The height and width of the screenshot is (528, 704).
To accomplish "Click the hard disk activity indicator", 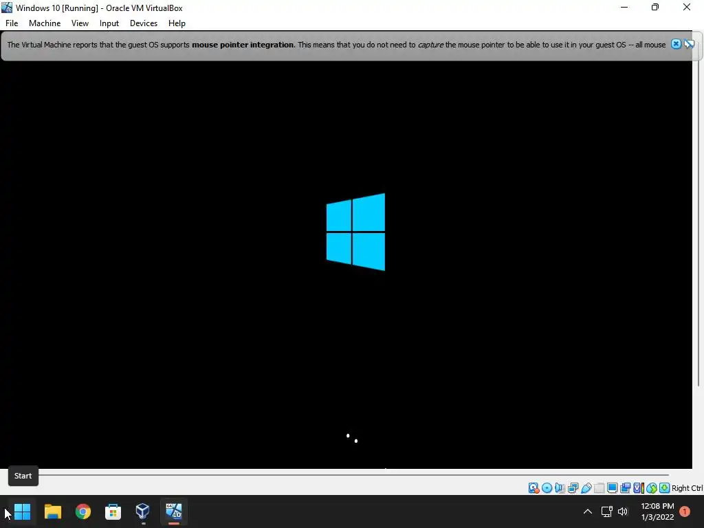I will click(533, 488).
